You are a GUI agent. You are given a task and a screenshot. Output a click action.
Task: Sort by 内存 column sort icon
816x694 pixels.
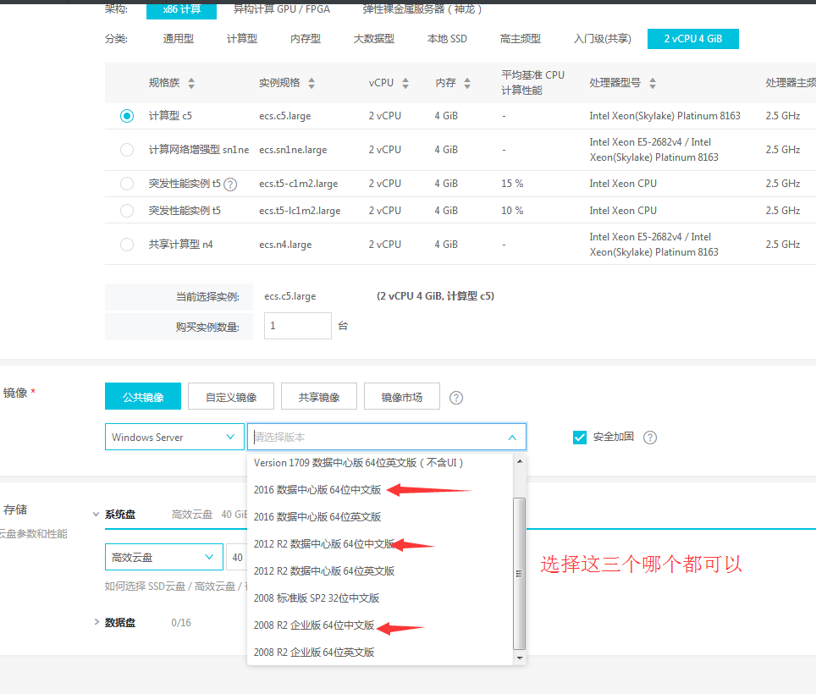click(x=468, y=83)
